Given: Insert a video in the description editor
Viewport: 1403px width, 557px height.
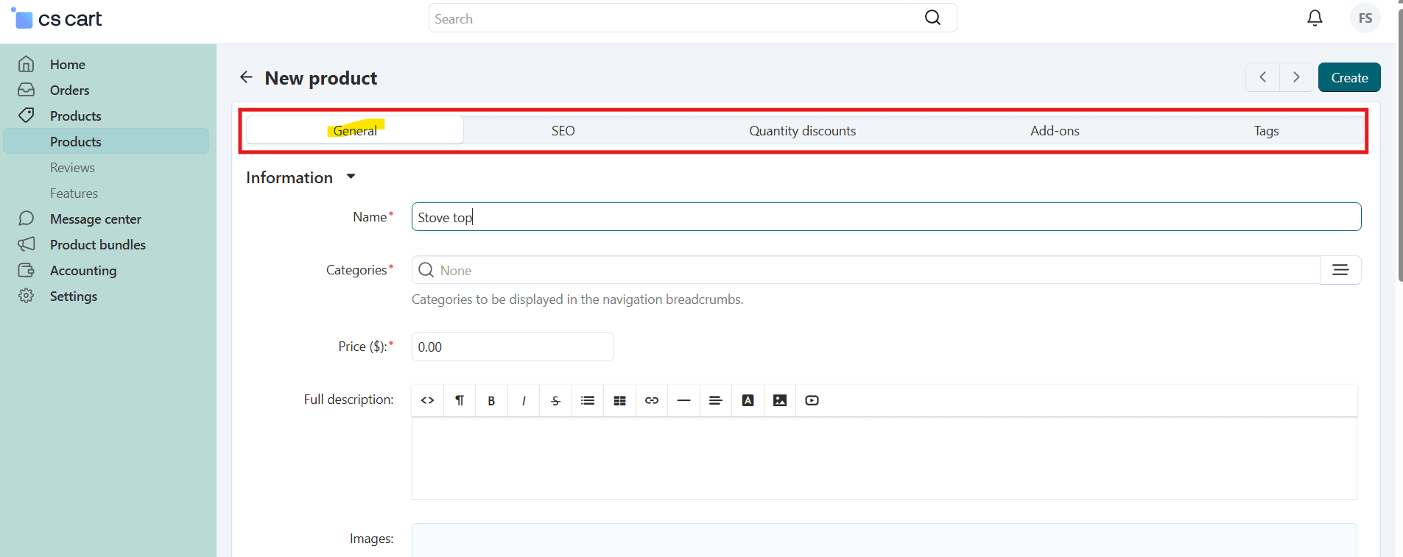Looking at the screenshot, I should [x=812, y=400].
